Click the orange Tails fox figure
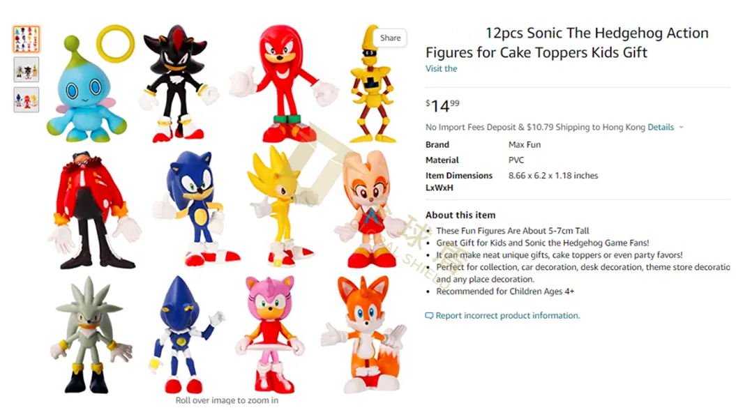Viewport: 736px width, 410px height. click(x=365, y=334)
